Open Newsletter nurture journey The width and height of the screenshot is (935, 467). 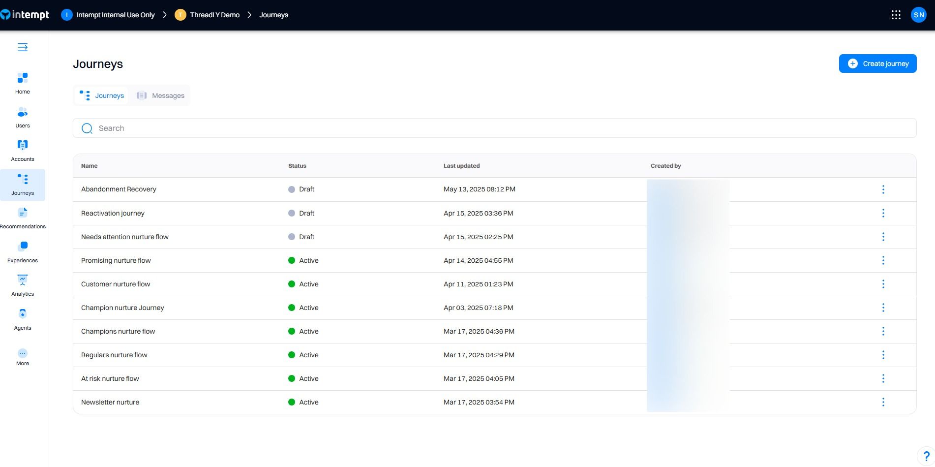tap(110, 402)
